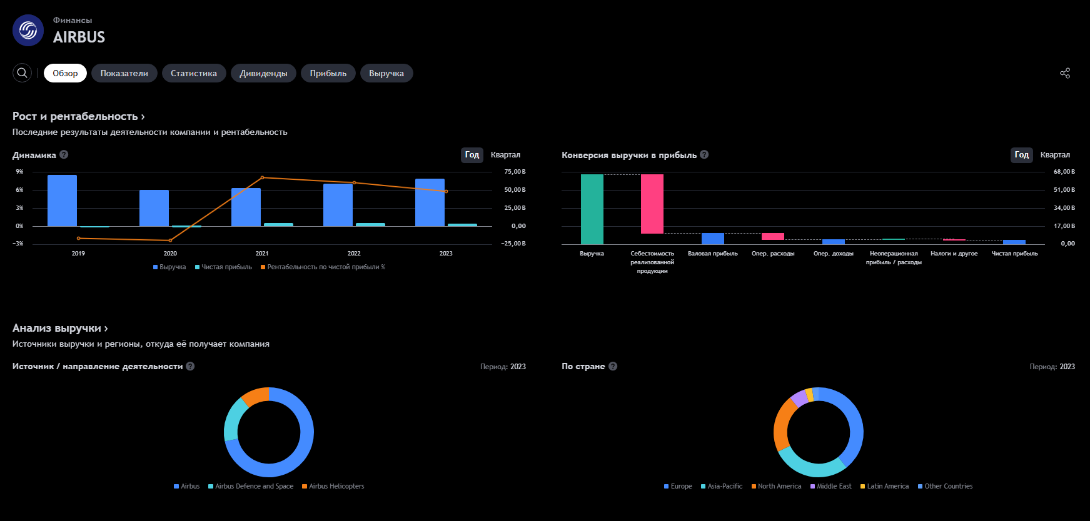
Task: Open the search magnifier icon
Action: point(22,73)
